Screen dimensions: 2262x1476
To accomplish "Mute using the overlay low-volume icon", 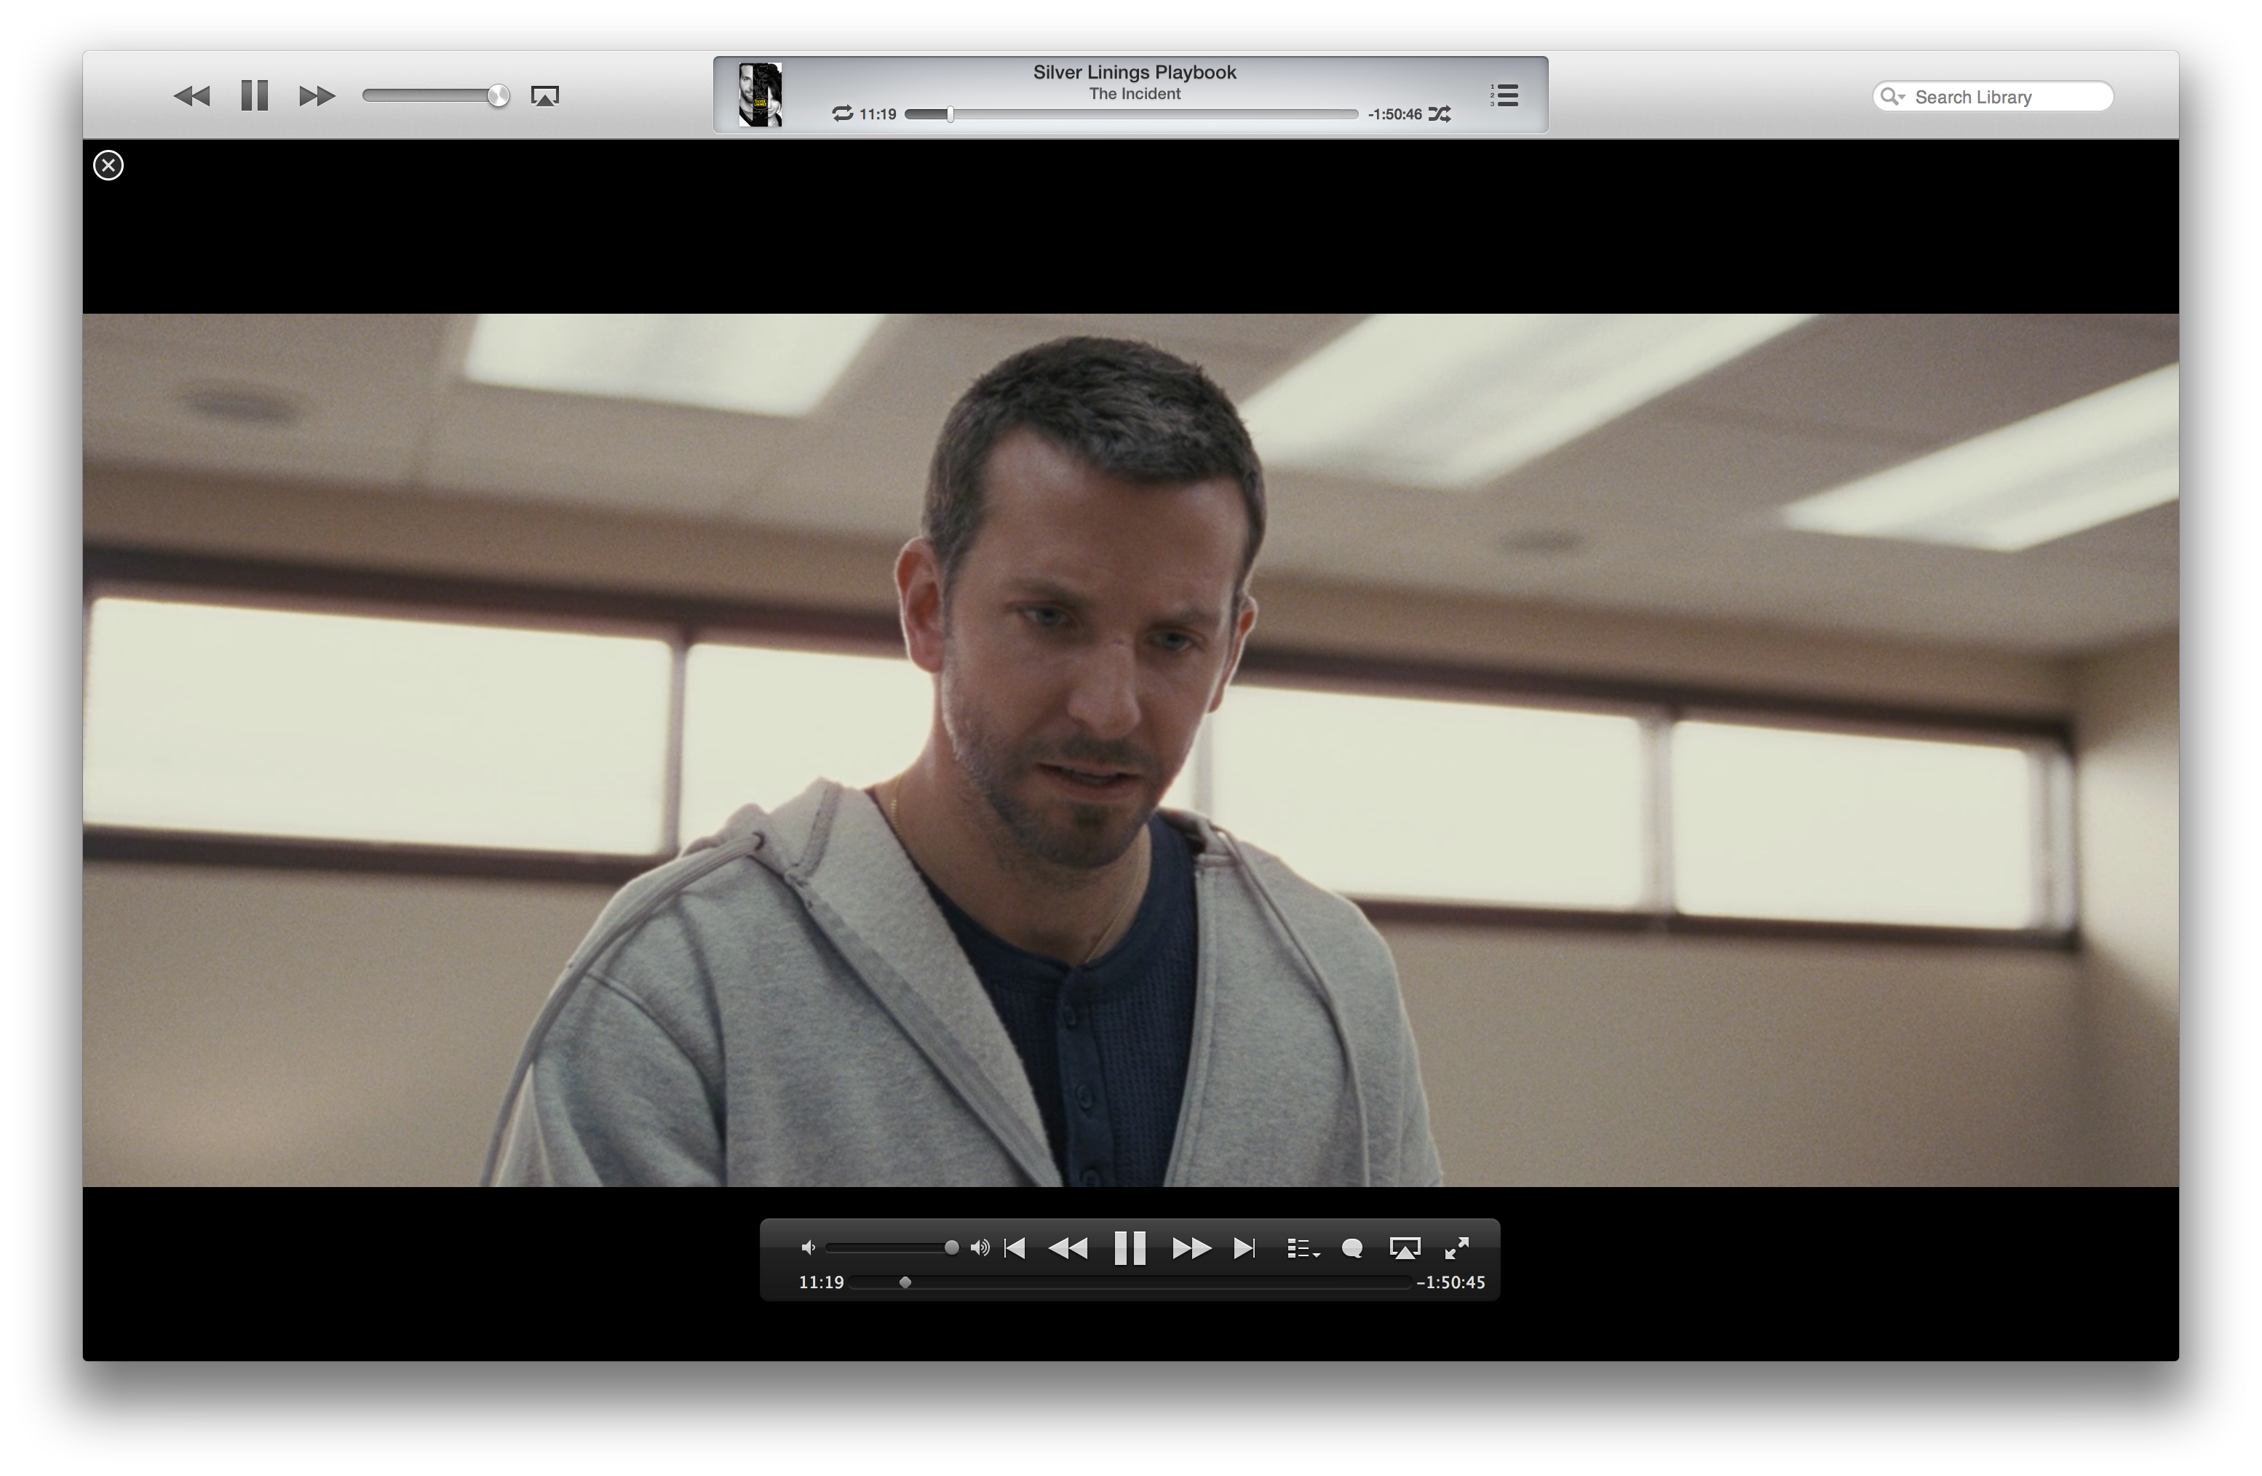I will pyautogui.click(x=808, y=1248).
